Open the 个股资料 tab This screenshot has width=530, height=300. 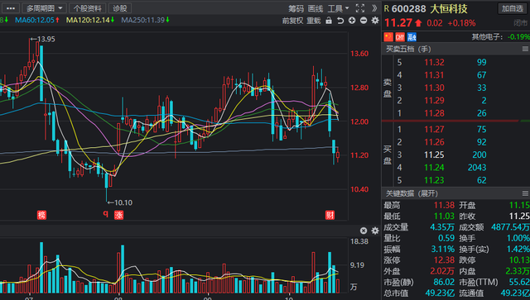point(87,8)
